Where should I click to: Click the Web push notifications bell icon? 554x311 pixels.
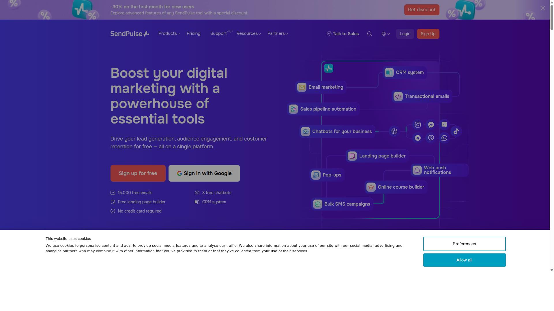(417, 170)
